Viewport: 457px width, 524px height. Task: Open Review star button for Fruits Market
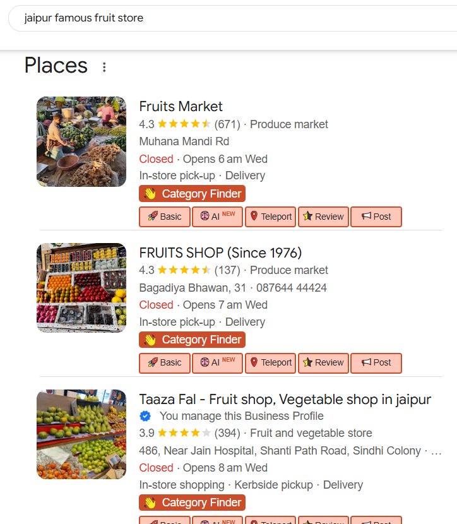(x=323, y=217)
